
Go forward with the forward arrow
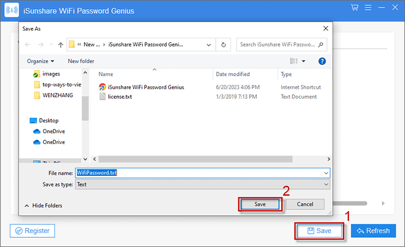(x=41, y=45)
